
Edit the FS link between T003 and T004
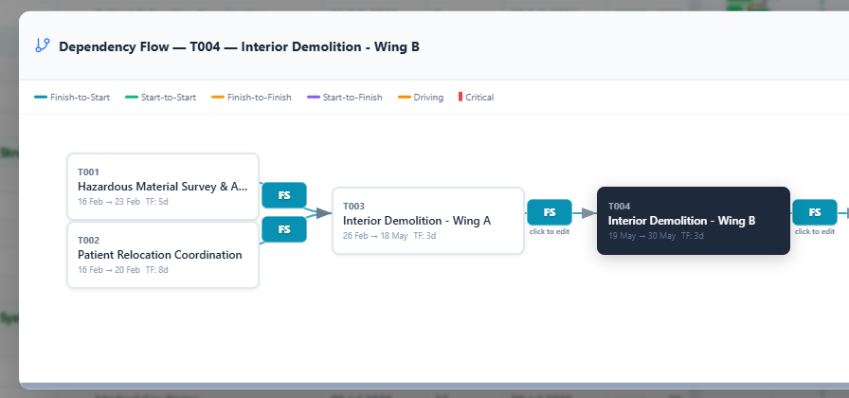(550, 212)
